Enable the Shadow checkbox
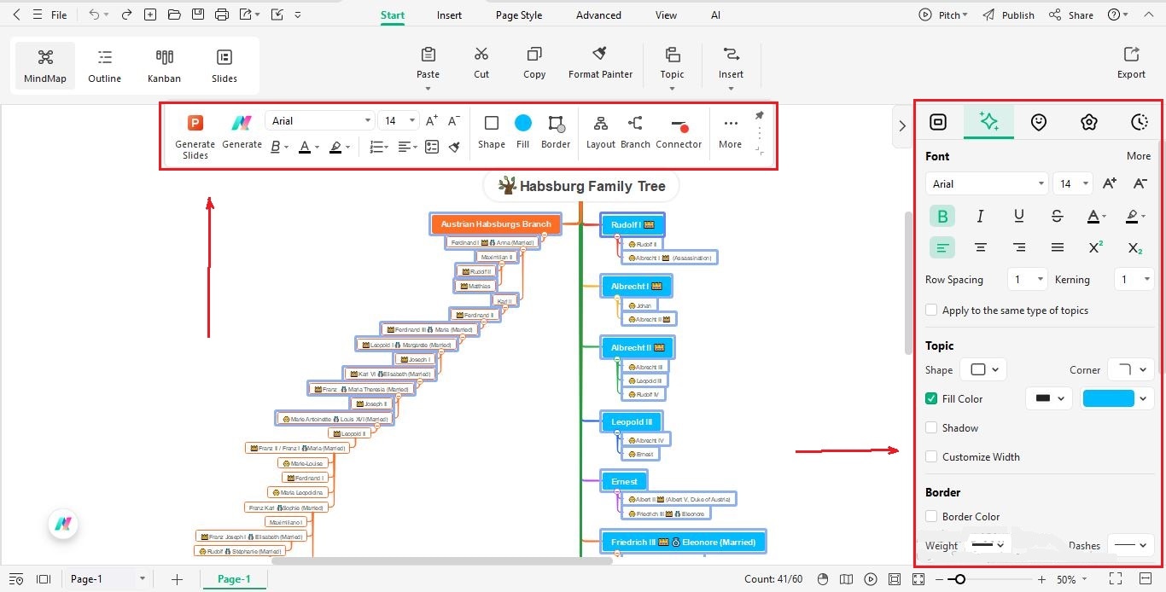Image resolution: width=1166 pixels, height=592 pixels. 931,427
